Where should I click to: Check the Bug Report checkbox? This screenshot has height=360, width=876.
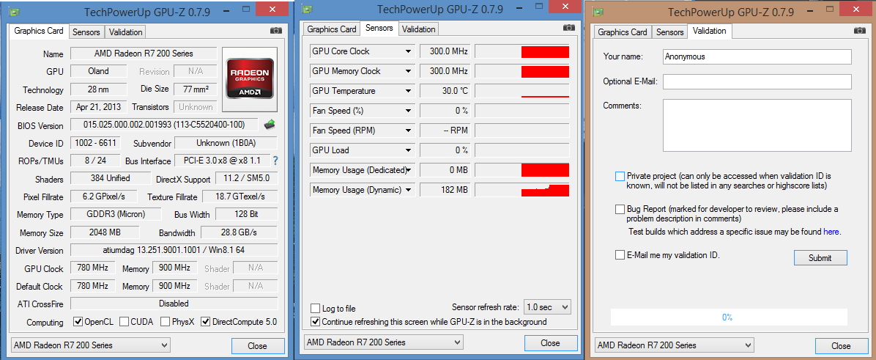pos(620,209)
